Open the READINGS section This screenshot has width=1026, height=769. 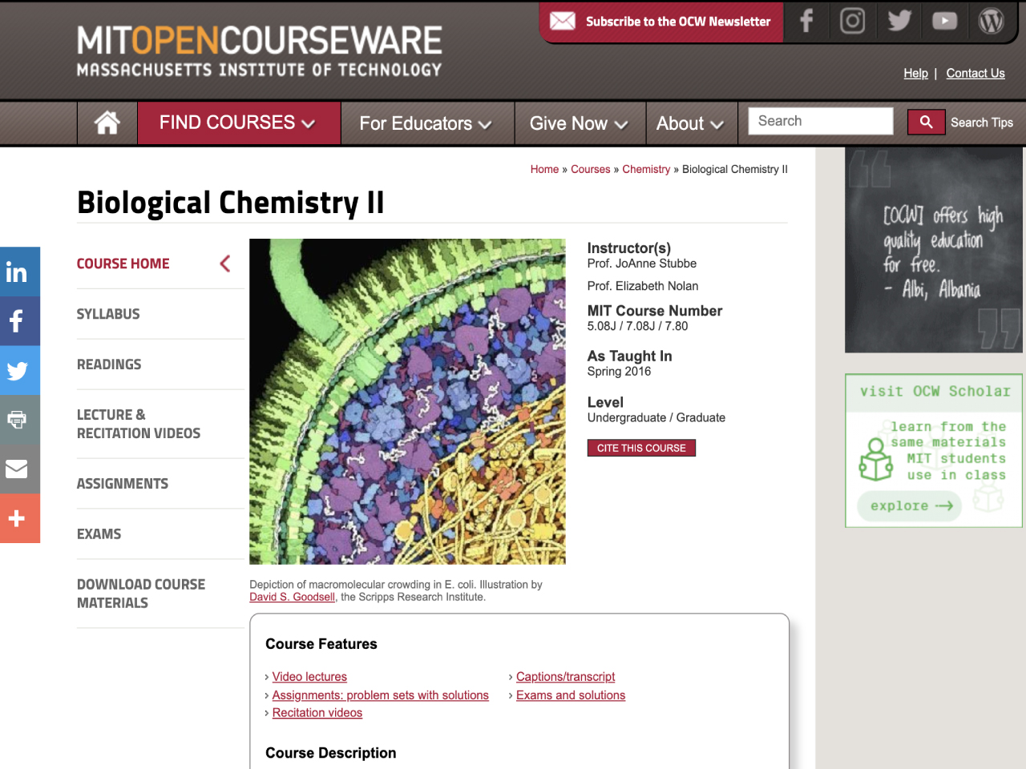109,364
